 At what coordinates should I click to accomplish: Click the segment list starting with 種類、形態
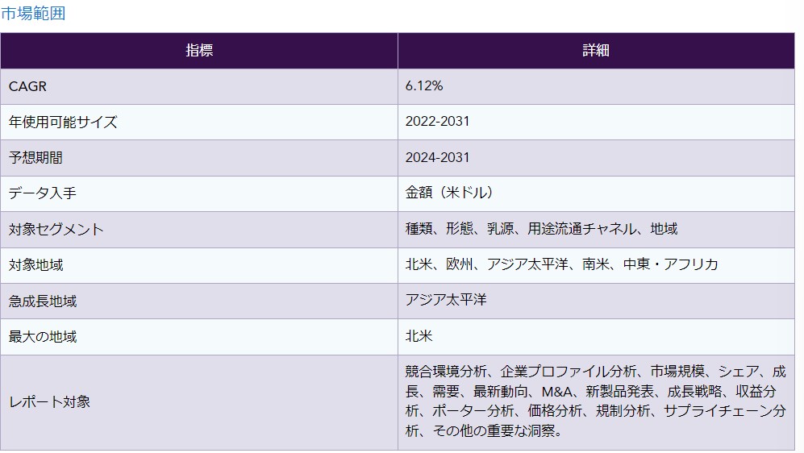541,229
